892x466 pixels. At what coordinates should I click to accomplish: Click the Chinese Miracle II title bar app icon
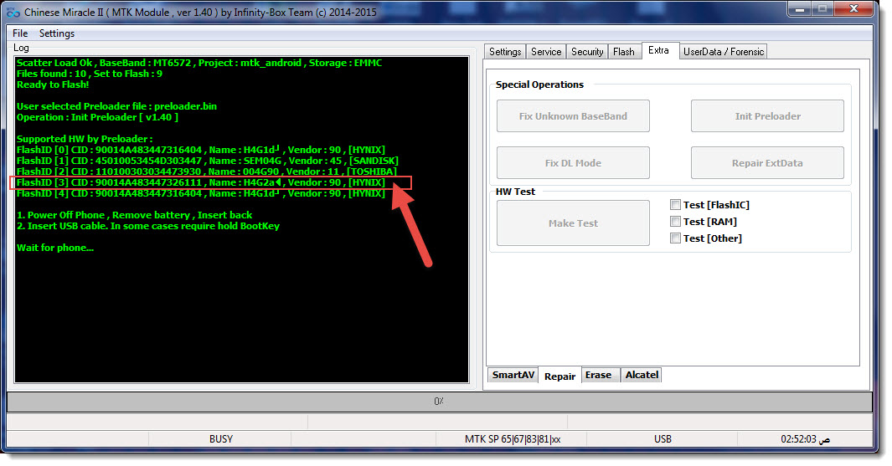pos(13,12)
